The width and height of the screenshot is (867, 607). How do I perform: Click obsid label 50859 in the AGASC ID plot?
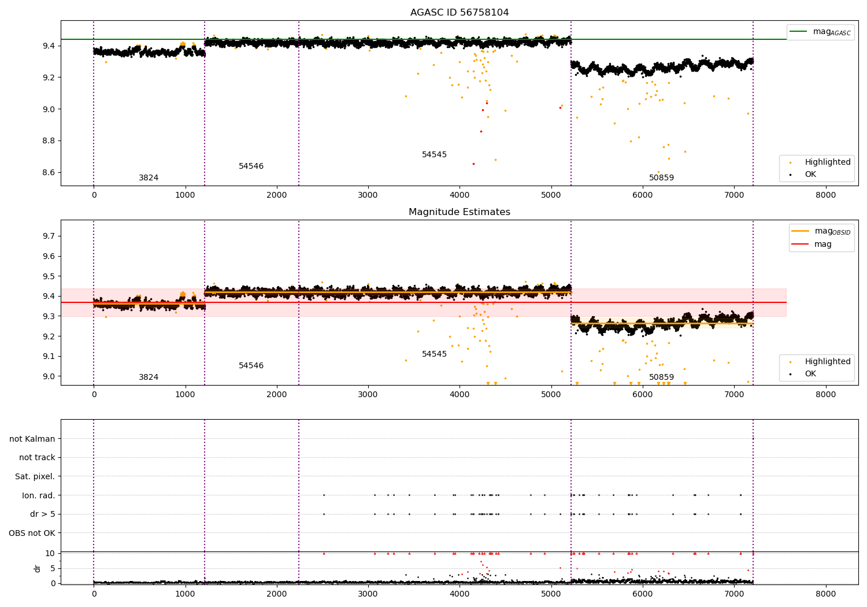tap(661, 178)
